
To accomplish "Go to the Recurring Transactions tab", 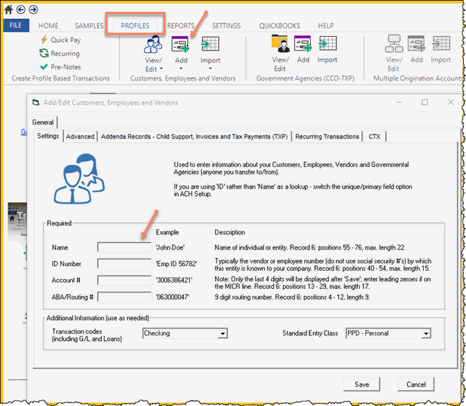I will point(327,136).
